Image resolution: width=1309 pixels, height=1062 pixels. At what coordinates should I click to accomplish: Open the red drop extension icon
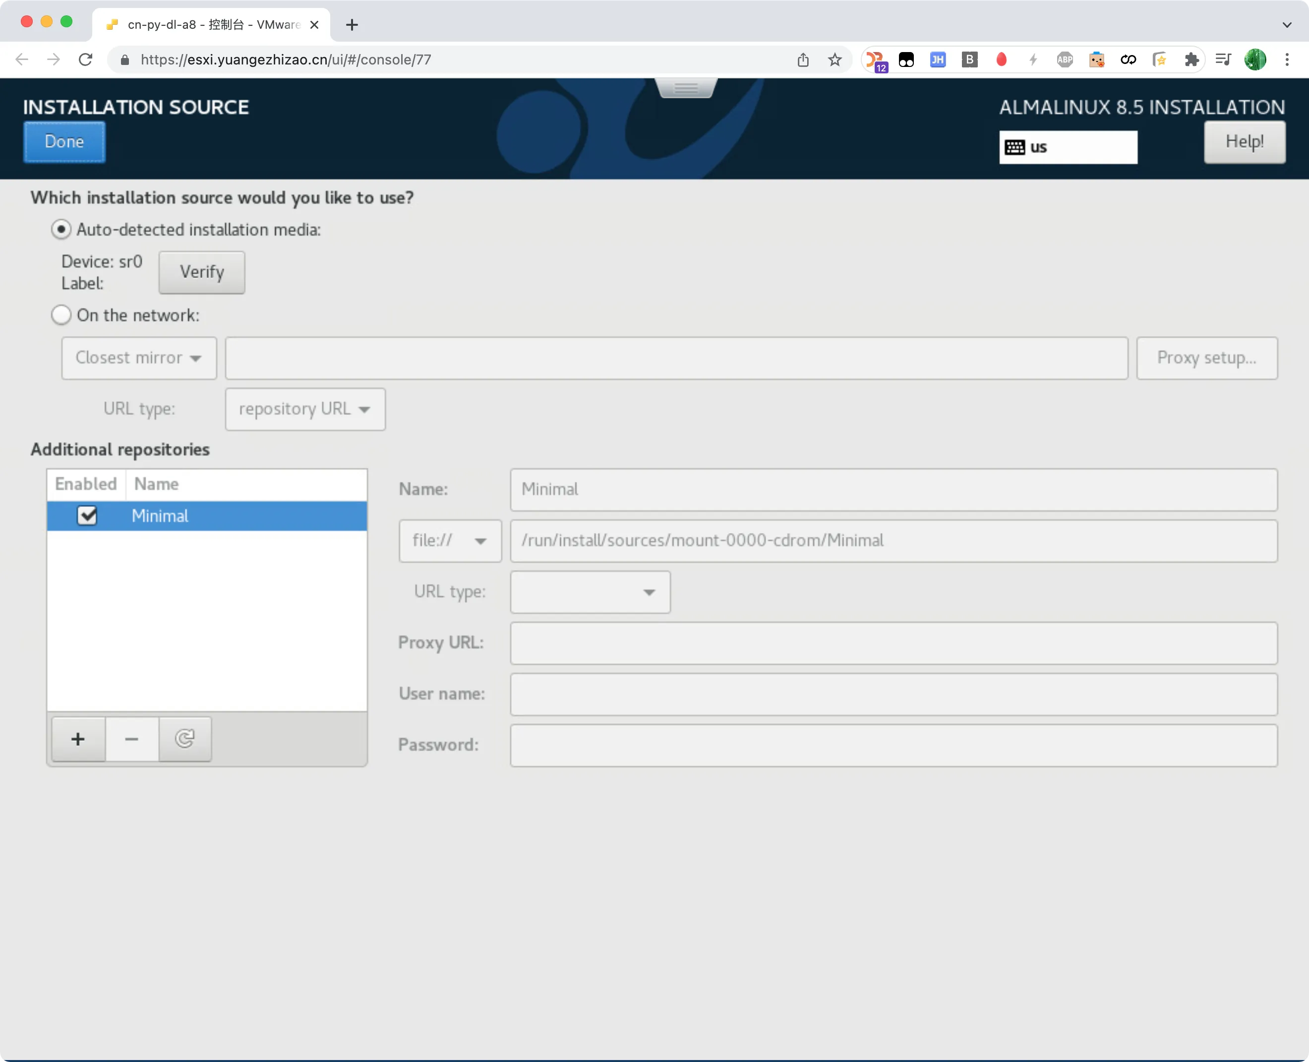[1001, 59]
